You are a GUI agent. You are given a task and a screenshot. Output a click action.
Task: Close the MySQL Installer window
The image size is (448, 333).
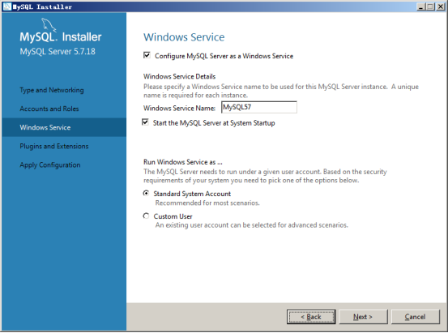(x=440, y=6)
